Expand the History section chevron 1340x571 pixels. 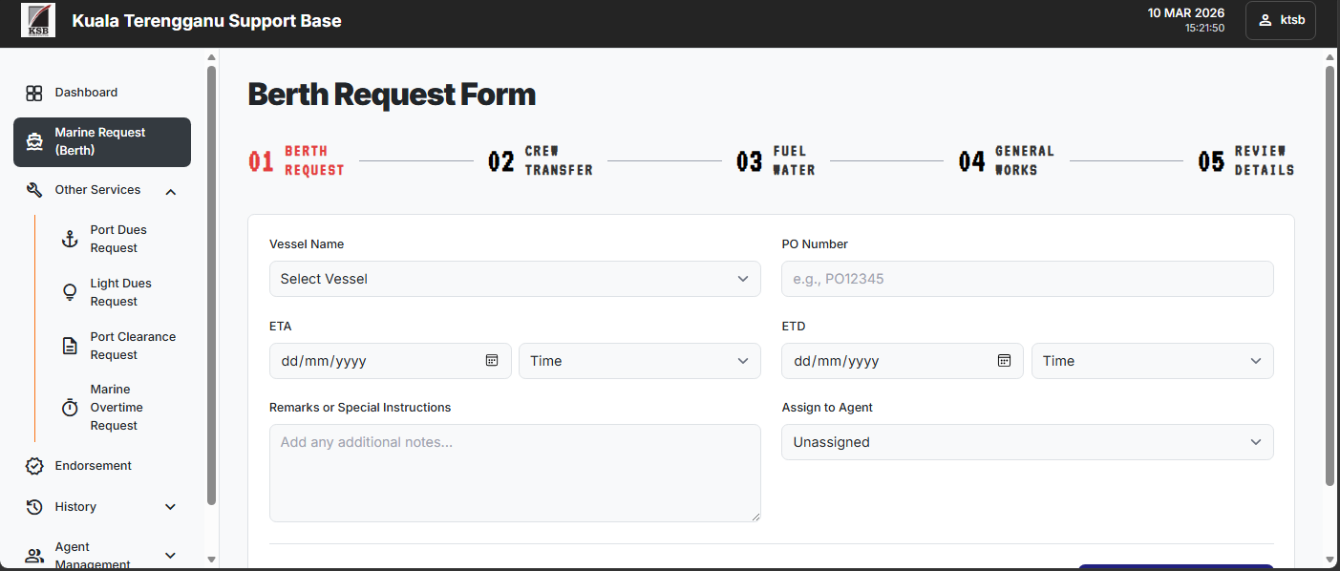pos(171,507)
